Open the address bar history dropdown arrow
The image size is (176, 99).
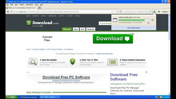click(115, 12)
